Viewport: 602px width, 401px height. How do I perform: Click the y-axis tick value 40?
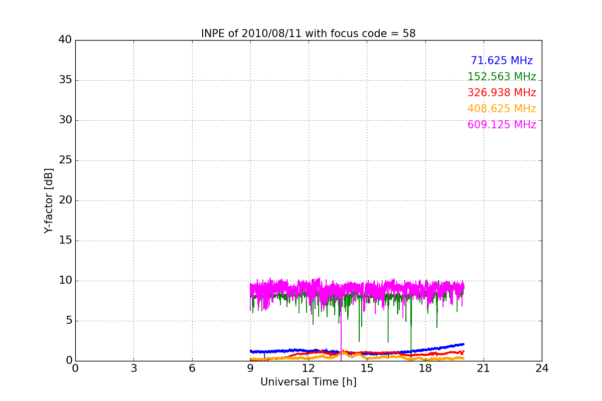tap(65, 40)
